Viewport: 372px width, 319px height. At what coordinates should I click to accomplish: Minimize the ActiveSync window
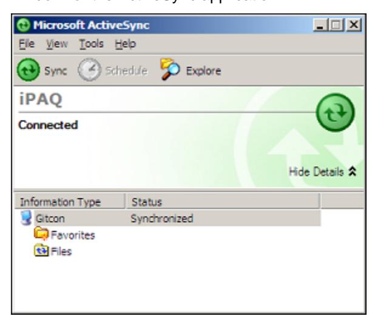(320, 25)
